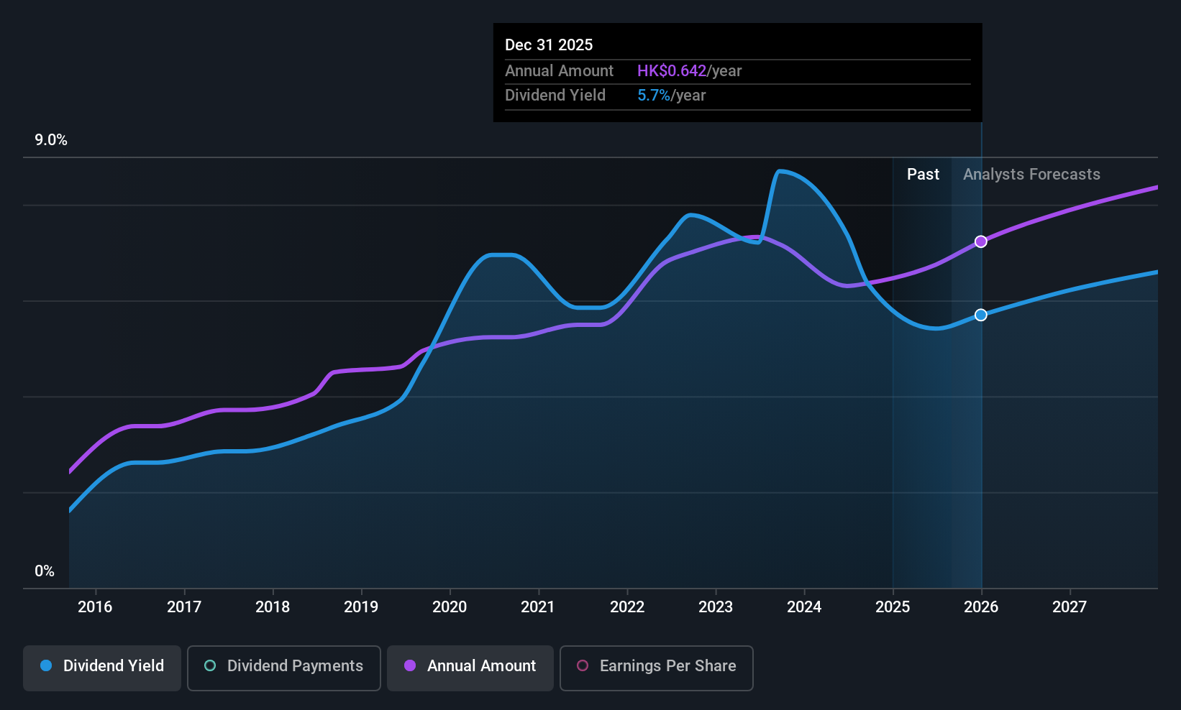The width and height of the screenshot is (1181, 710).
Task: Select the 2018 x-axis label
Action: 273,607
